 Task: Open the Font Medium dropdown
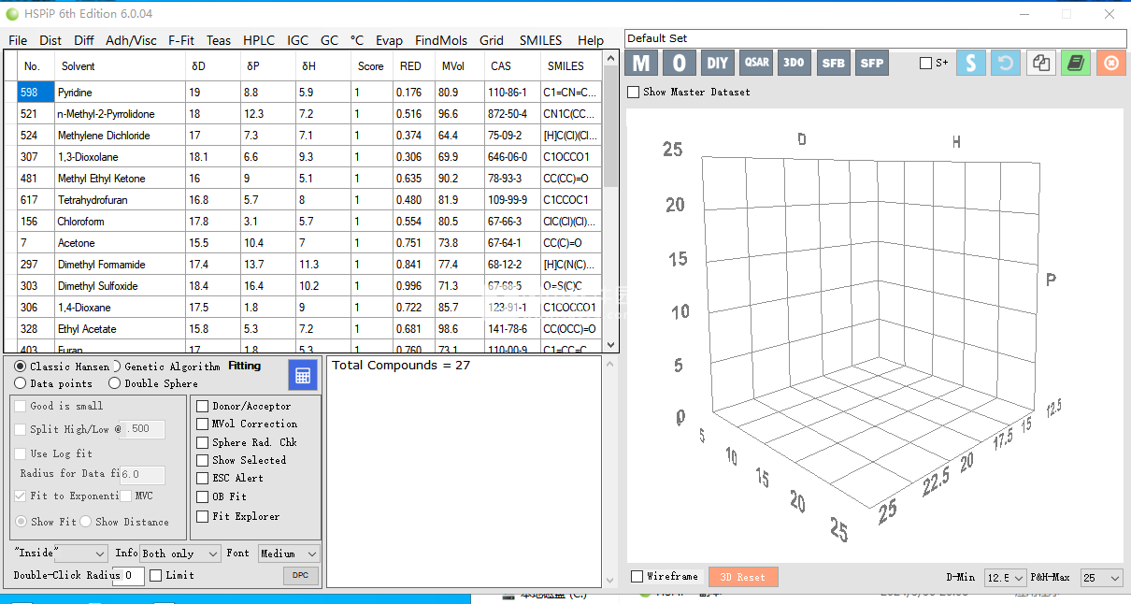point(289,554)
